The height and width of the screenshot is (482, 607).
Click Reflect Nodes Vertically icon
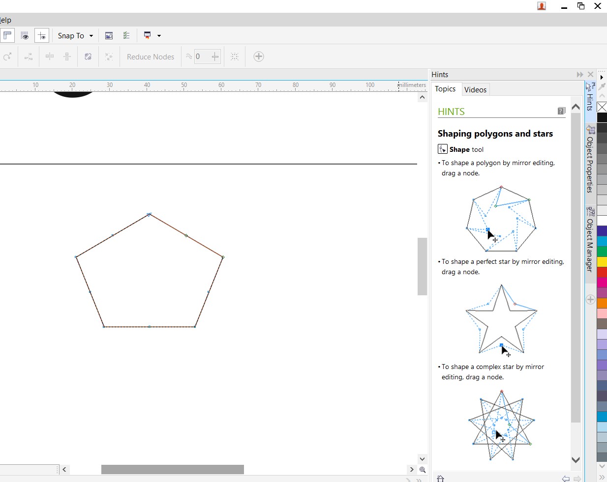pyautogui.click(x=67, y=57)
